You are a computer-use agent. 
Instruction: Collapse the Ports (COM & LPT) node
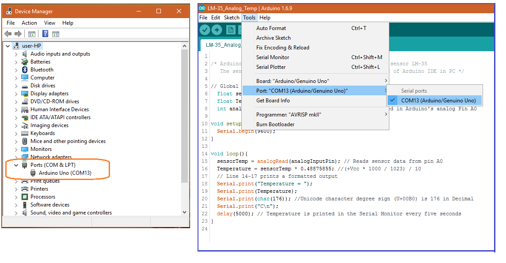click(x=16, y=165)
